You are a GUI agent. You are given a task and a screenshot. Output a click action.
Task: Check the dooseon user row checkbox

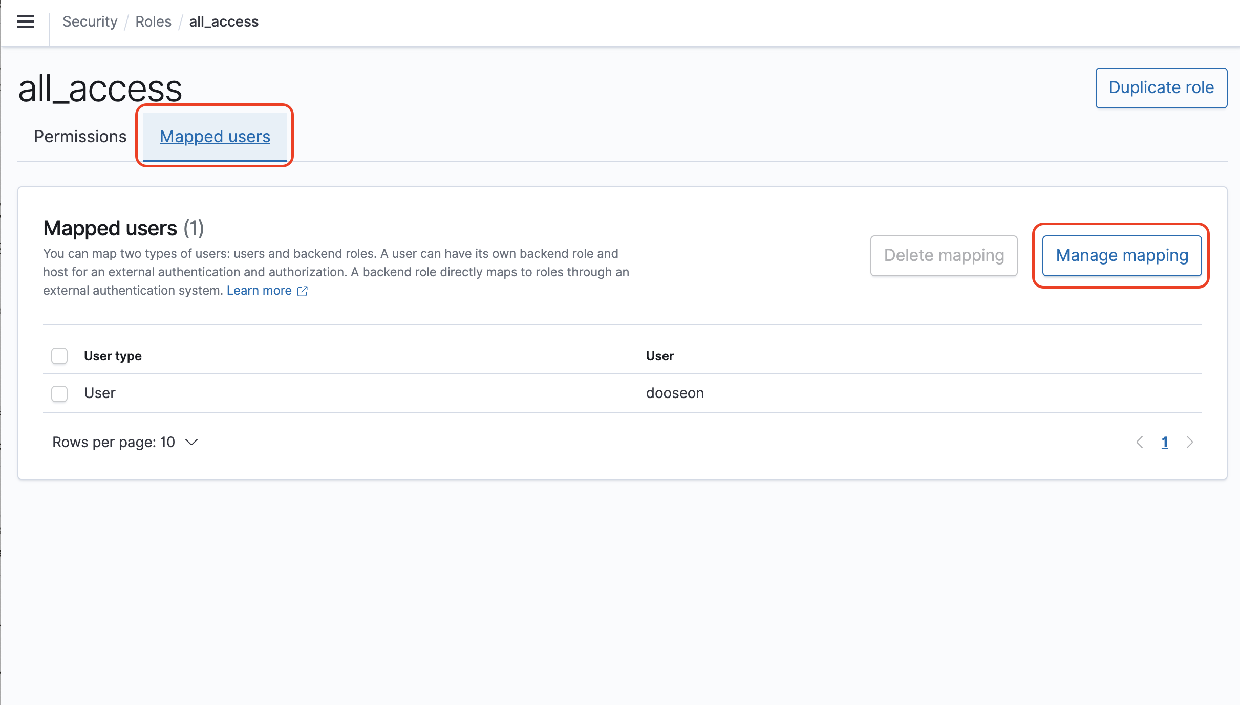pyautogui.click(x=59, y=393)
